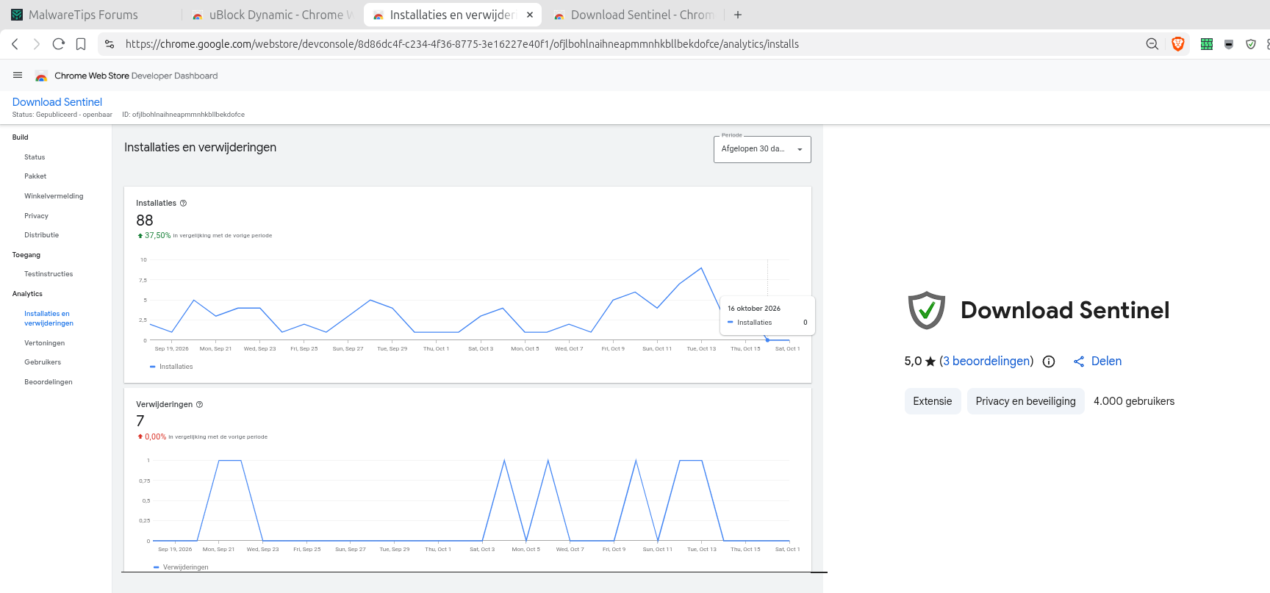Open Privacy in sidebar
This screenshot has width=1270, height=593.
(x=36, y=216)
